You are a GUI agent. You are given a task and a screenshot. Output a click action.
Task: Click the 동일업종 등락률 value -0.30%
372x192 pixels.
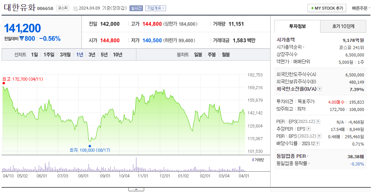[x=357, y=164]
